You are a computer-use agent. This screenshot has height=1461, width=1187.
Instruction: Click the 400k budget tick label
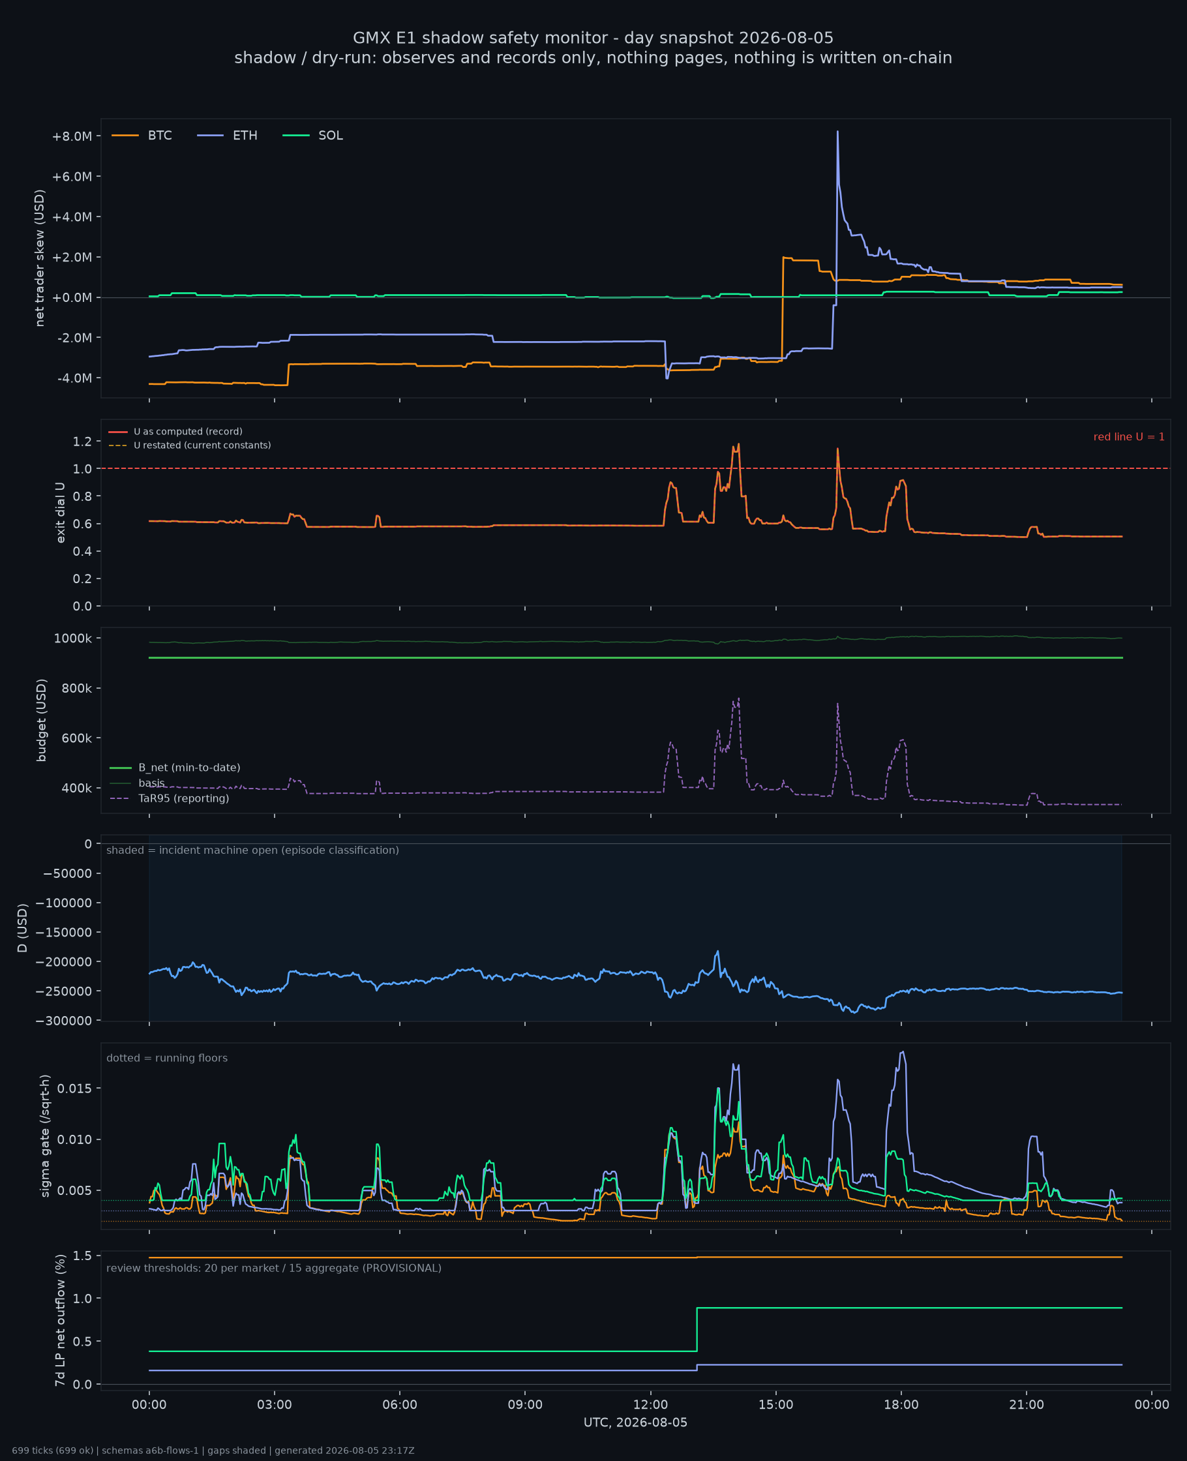point(76,789)
